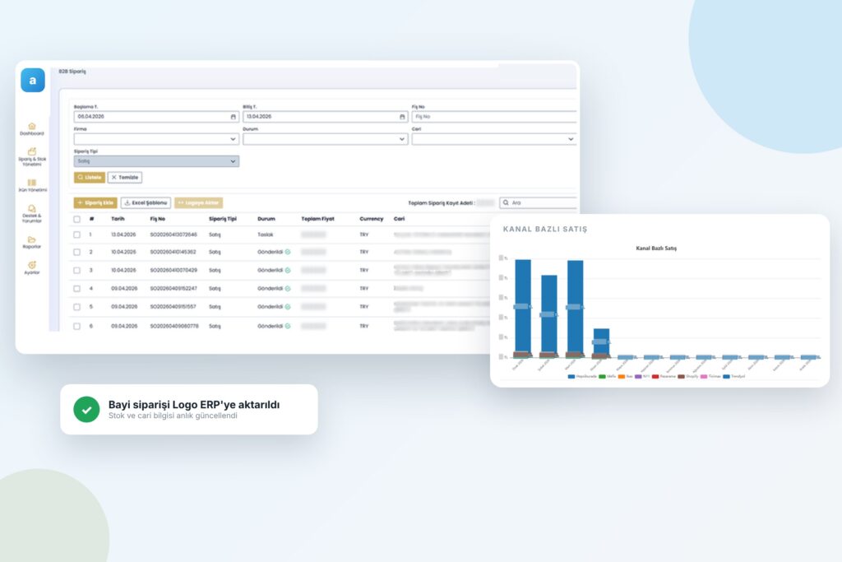Click the Gönderildi status icon in row 4

coord(288,289)
